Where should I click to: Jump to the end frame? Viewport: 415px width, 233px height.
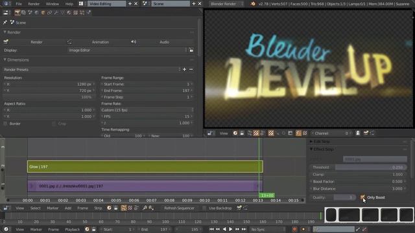tap(244, 229)
